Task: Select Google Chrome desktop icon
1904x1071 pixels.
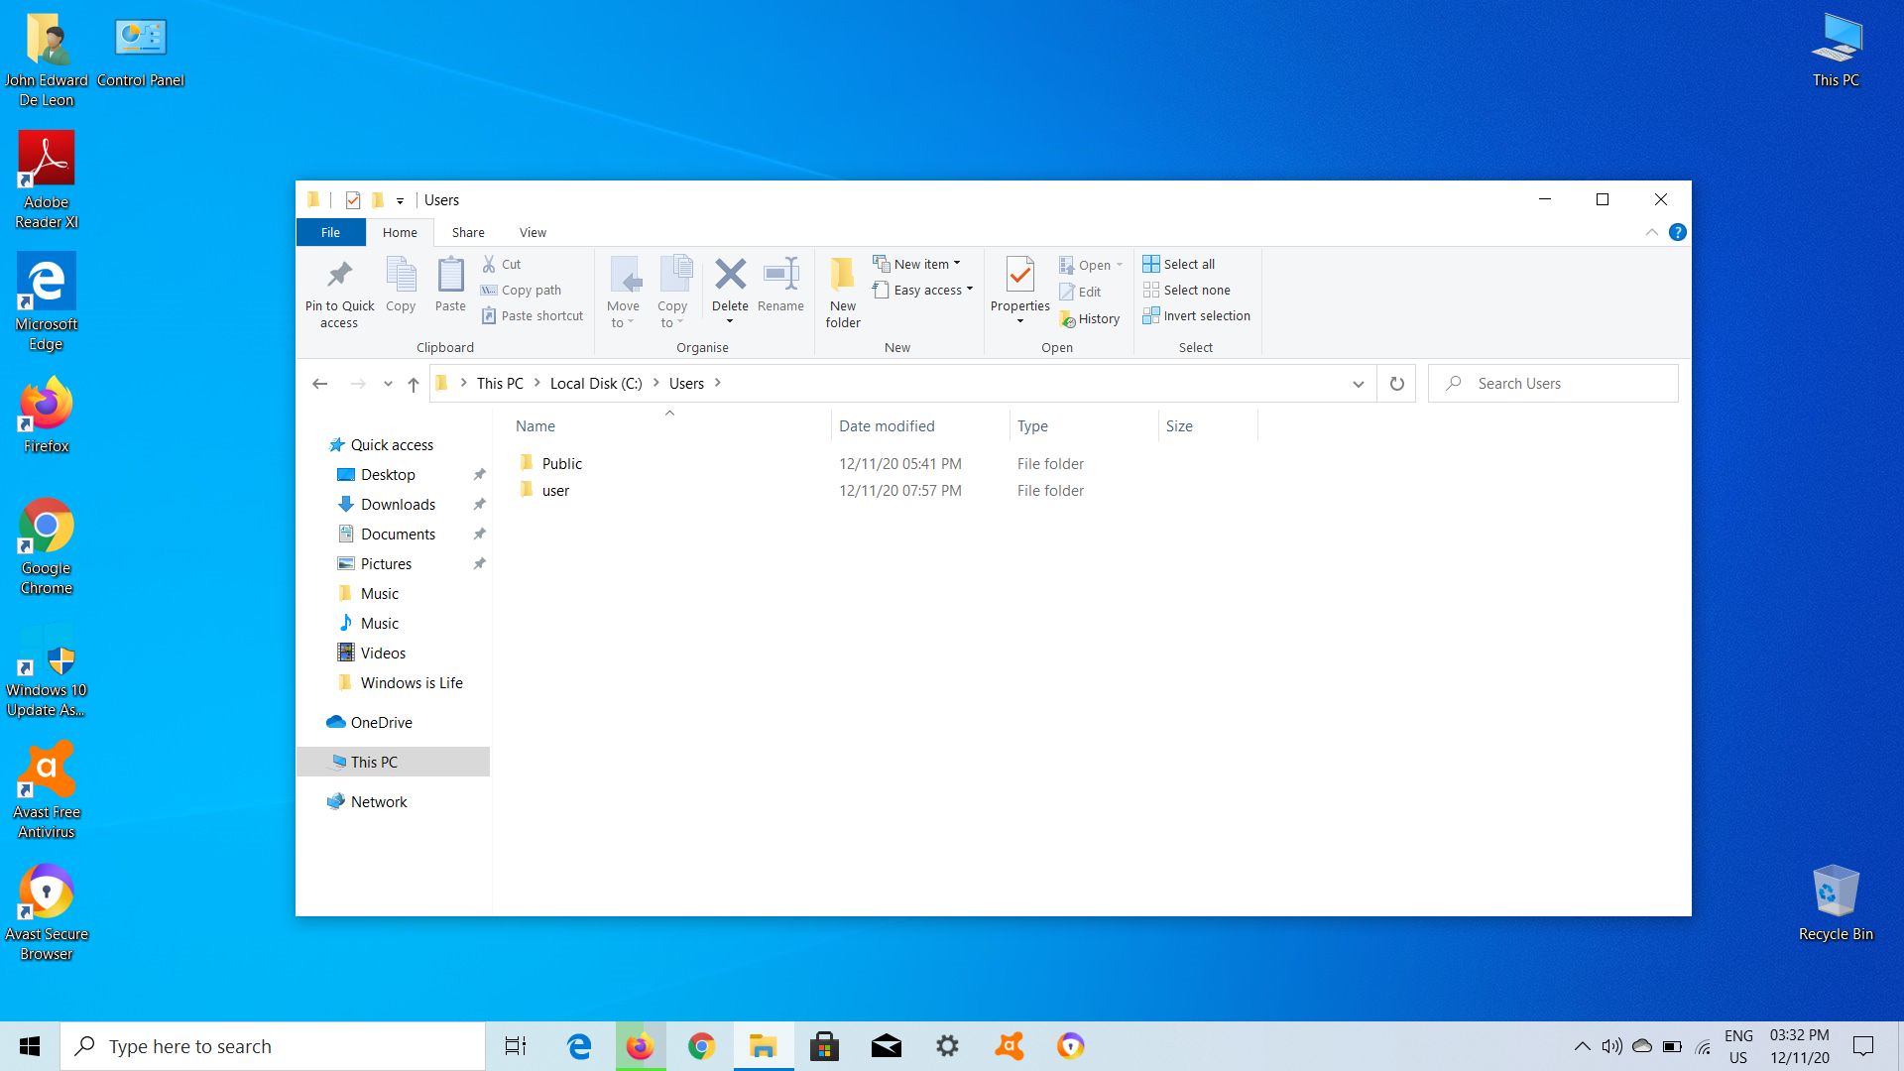Action: click(47, 546)
